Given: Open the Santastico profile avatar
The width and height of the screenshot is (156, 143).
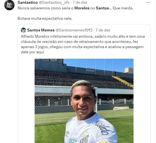Looking at the screenshot, I should tap(9, 5).
